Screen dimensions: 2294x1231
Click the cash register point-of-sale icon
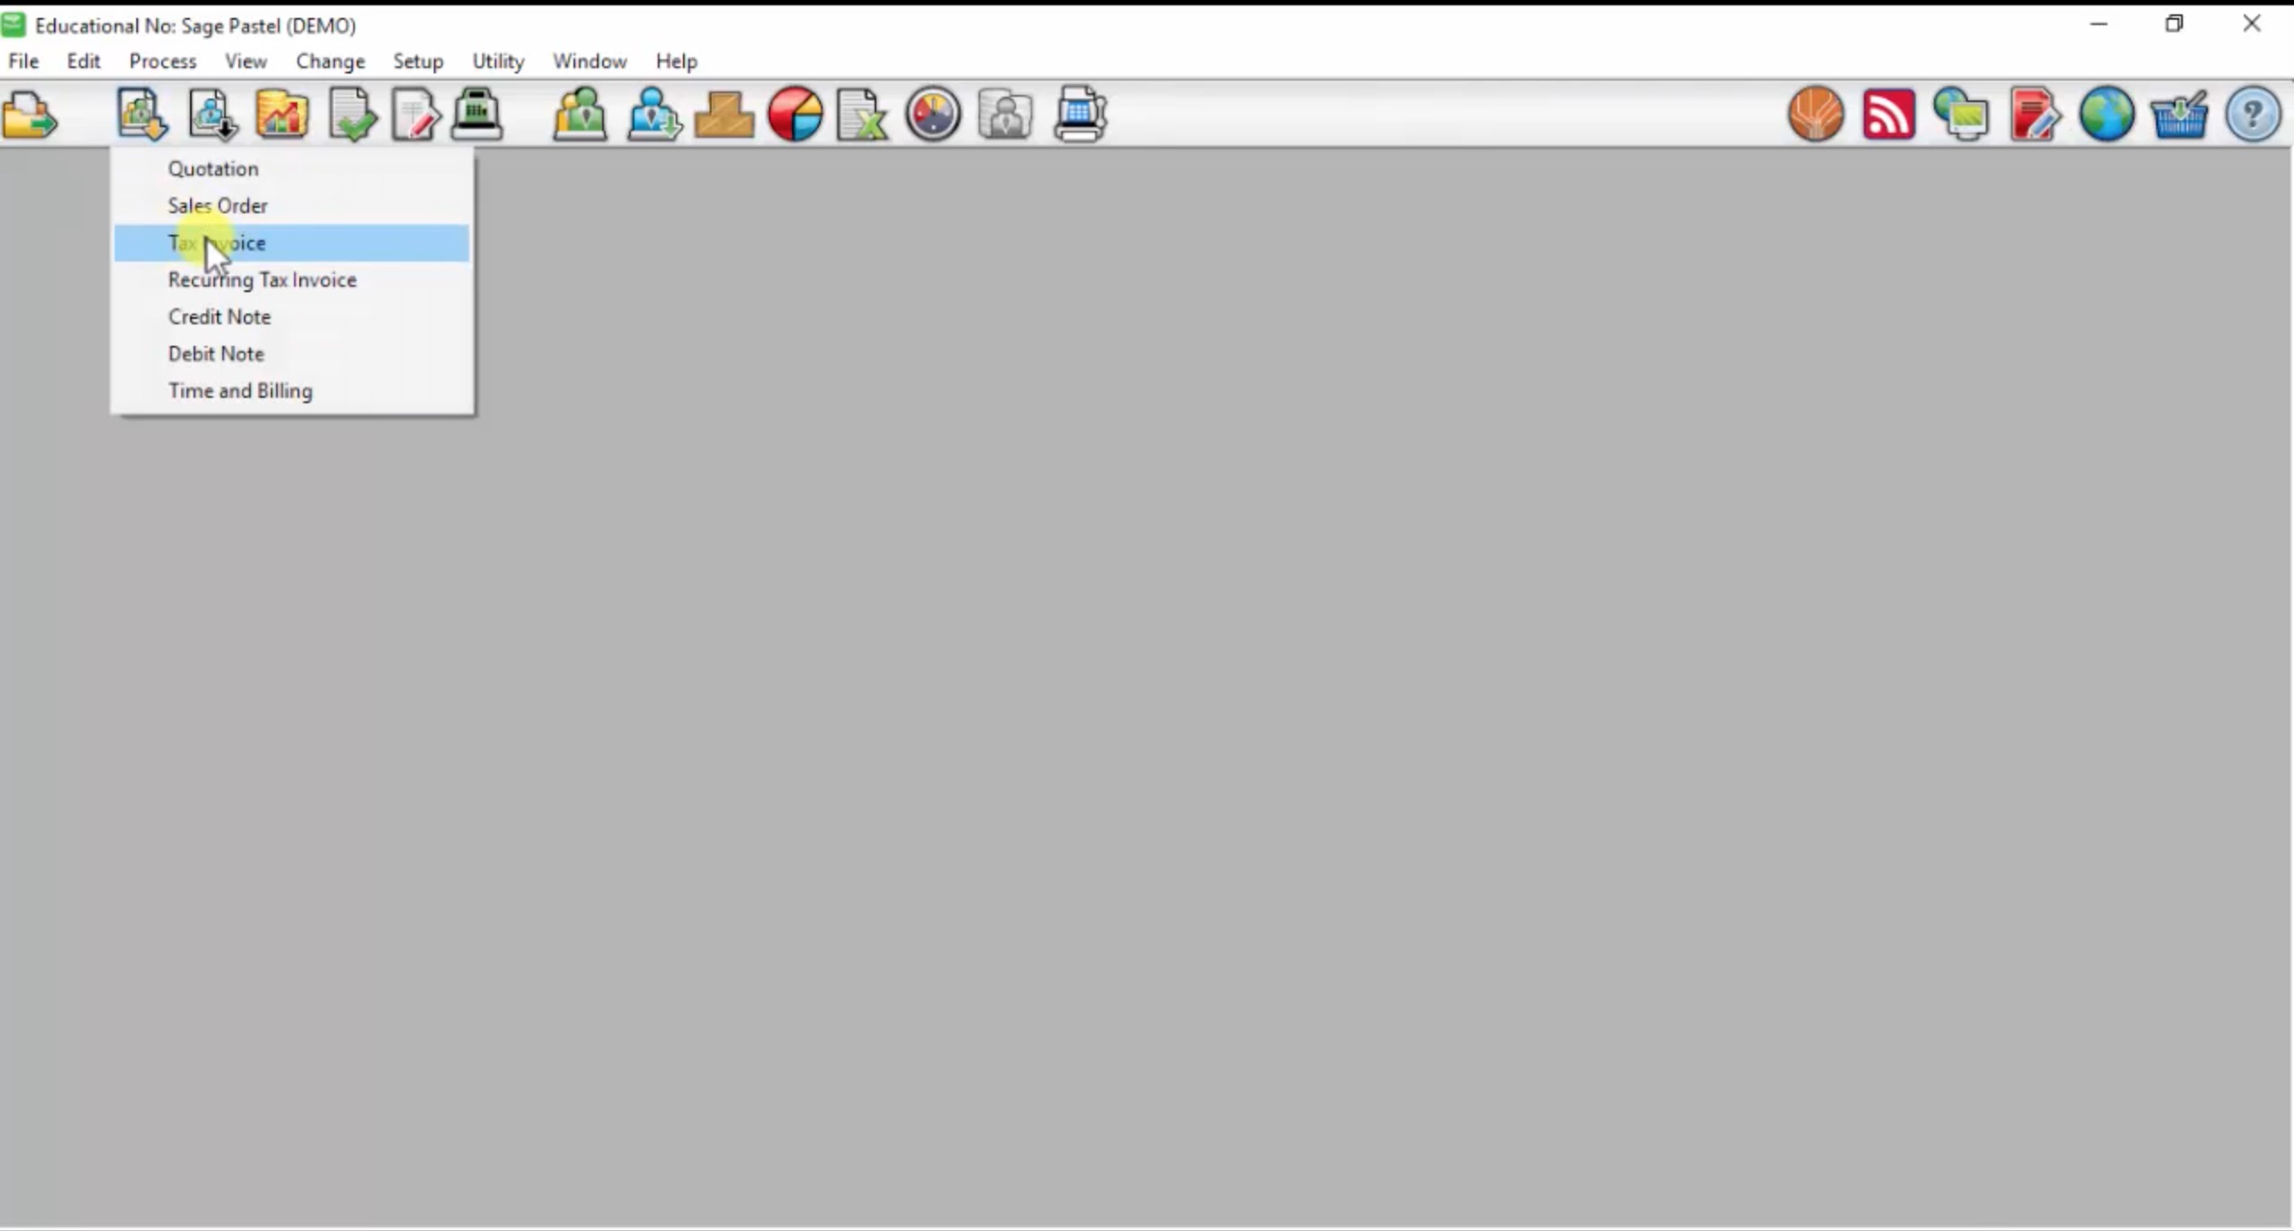[x=477, y=115]
